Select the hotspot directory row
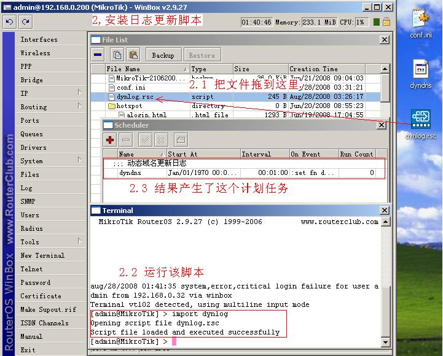 tap(235, 106)
